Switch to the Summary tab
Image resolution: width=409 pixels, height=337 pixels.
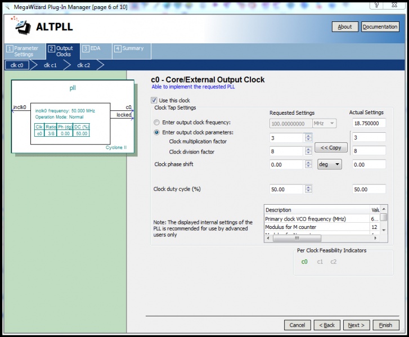pyautogui.click(x=132, y=51)
